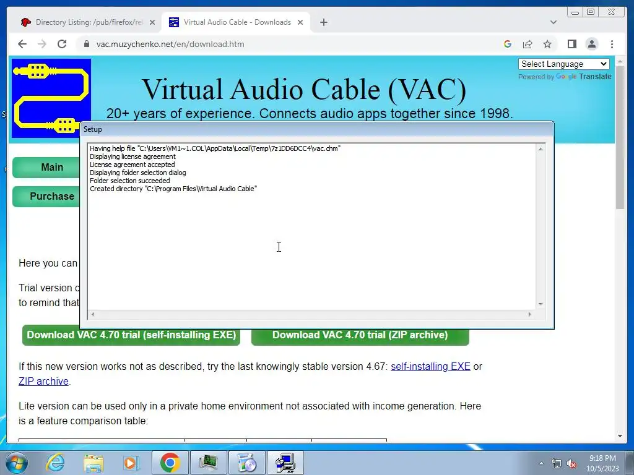Download VAC 4.70 trial ZIP archive
634x475 pixels.
(360, 335)
